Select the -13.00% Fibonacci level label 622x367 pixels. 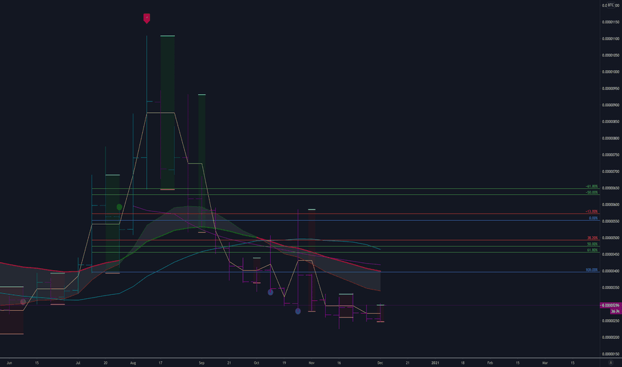pos(592,212)
